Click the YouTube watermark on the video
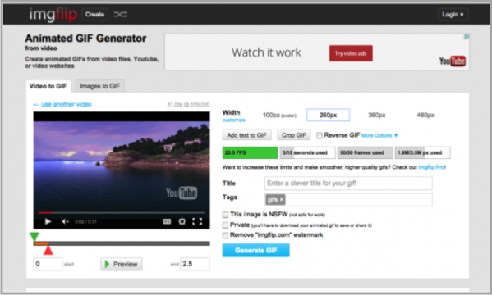This screenshot has width=492, height=295. point(182,193)
